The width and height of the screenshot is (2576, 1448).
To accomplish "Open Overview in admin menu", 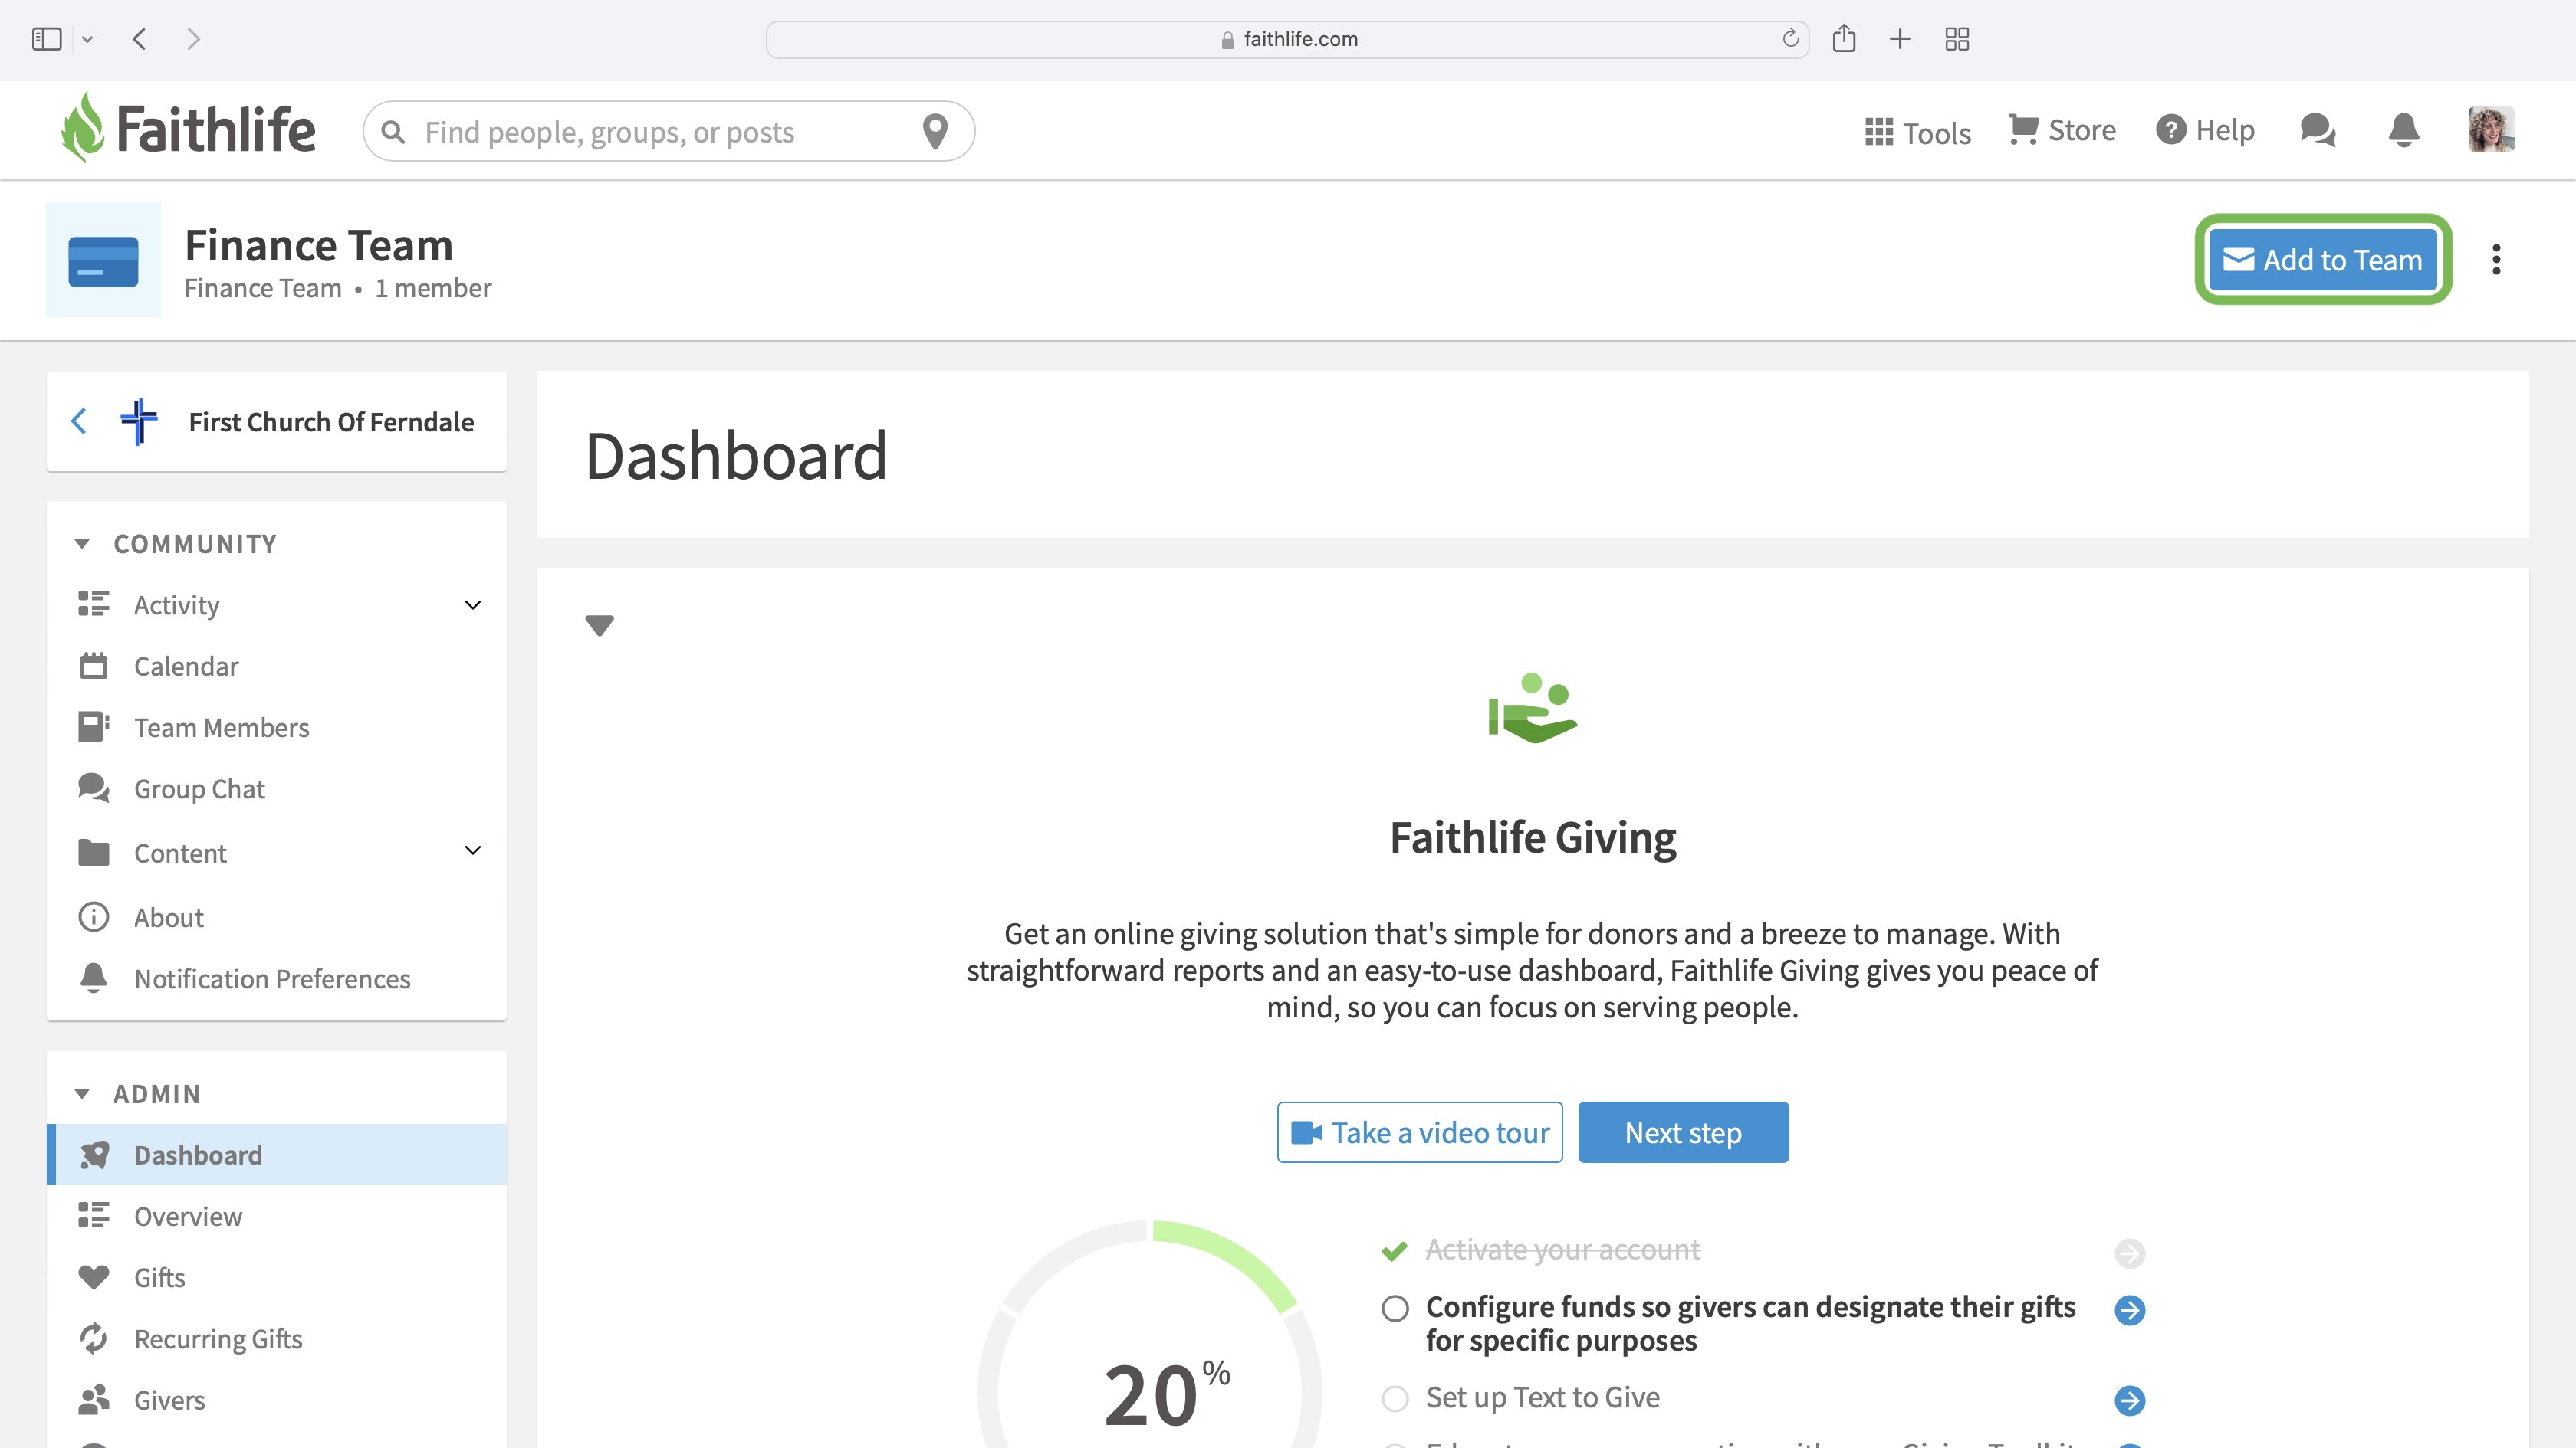I will click(276, 1216).
